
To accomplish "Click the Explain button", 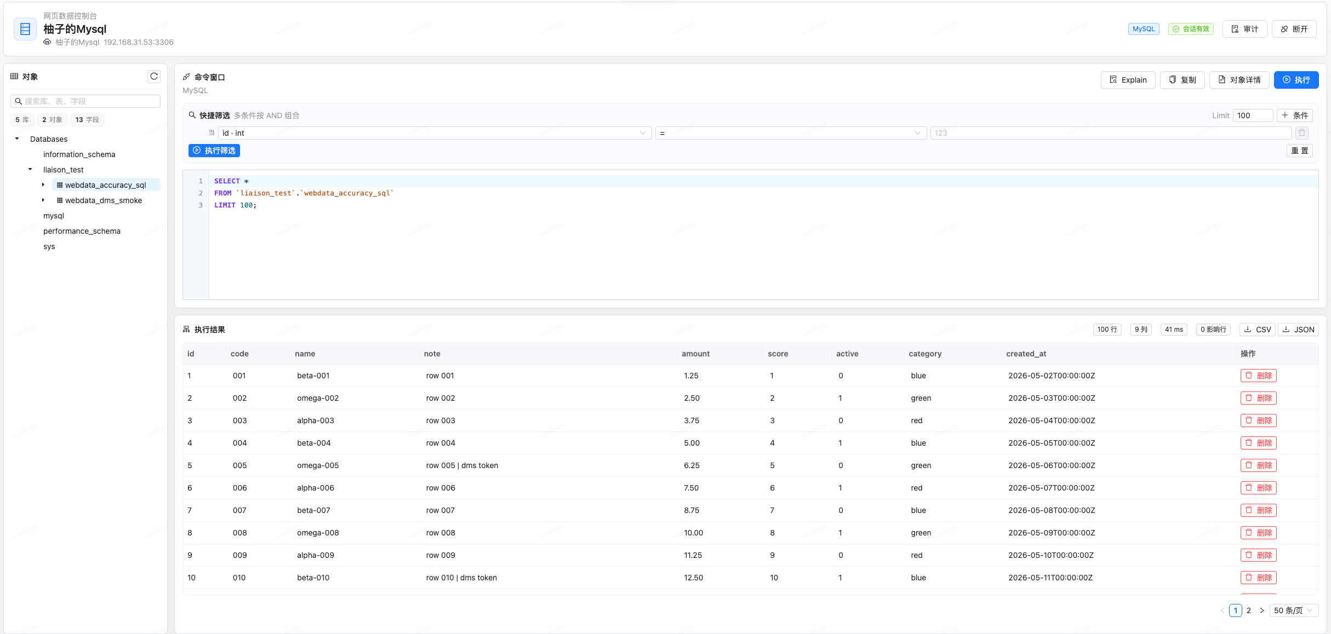I will [x=1128, y=80].
